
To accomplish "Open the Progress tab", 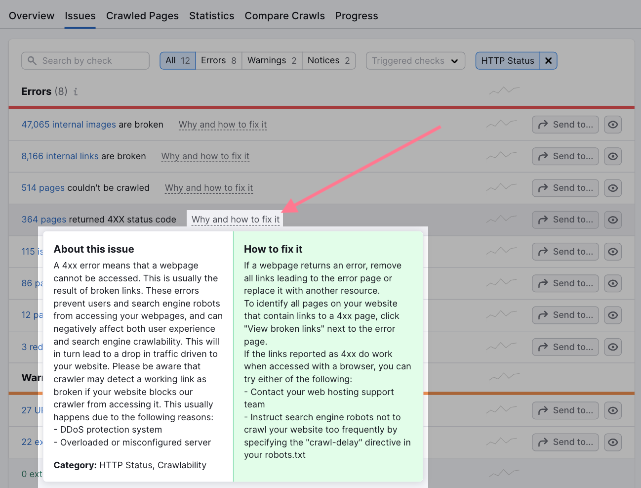I will 357,16.
